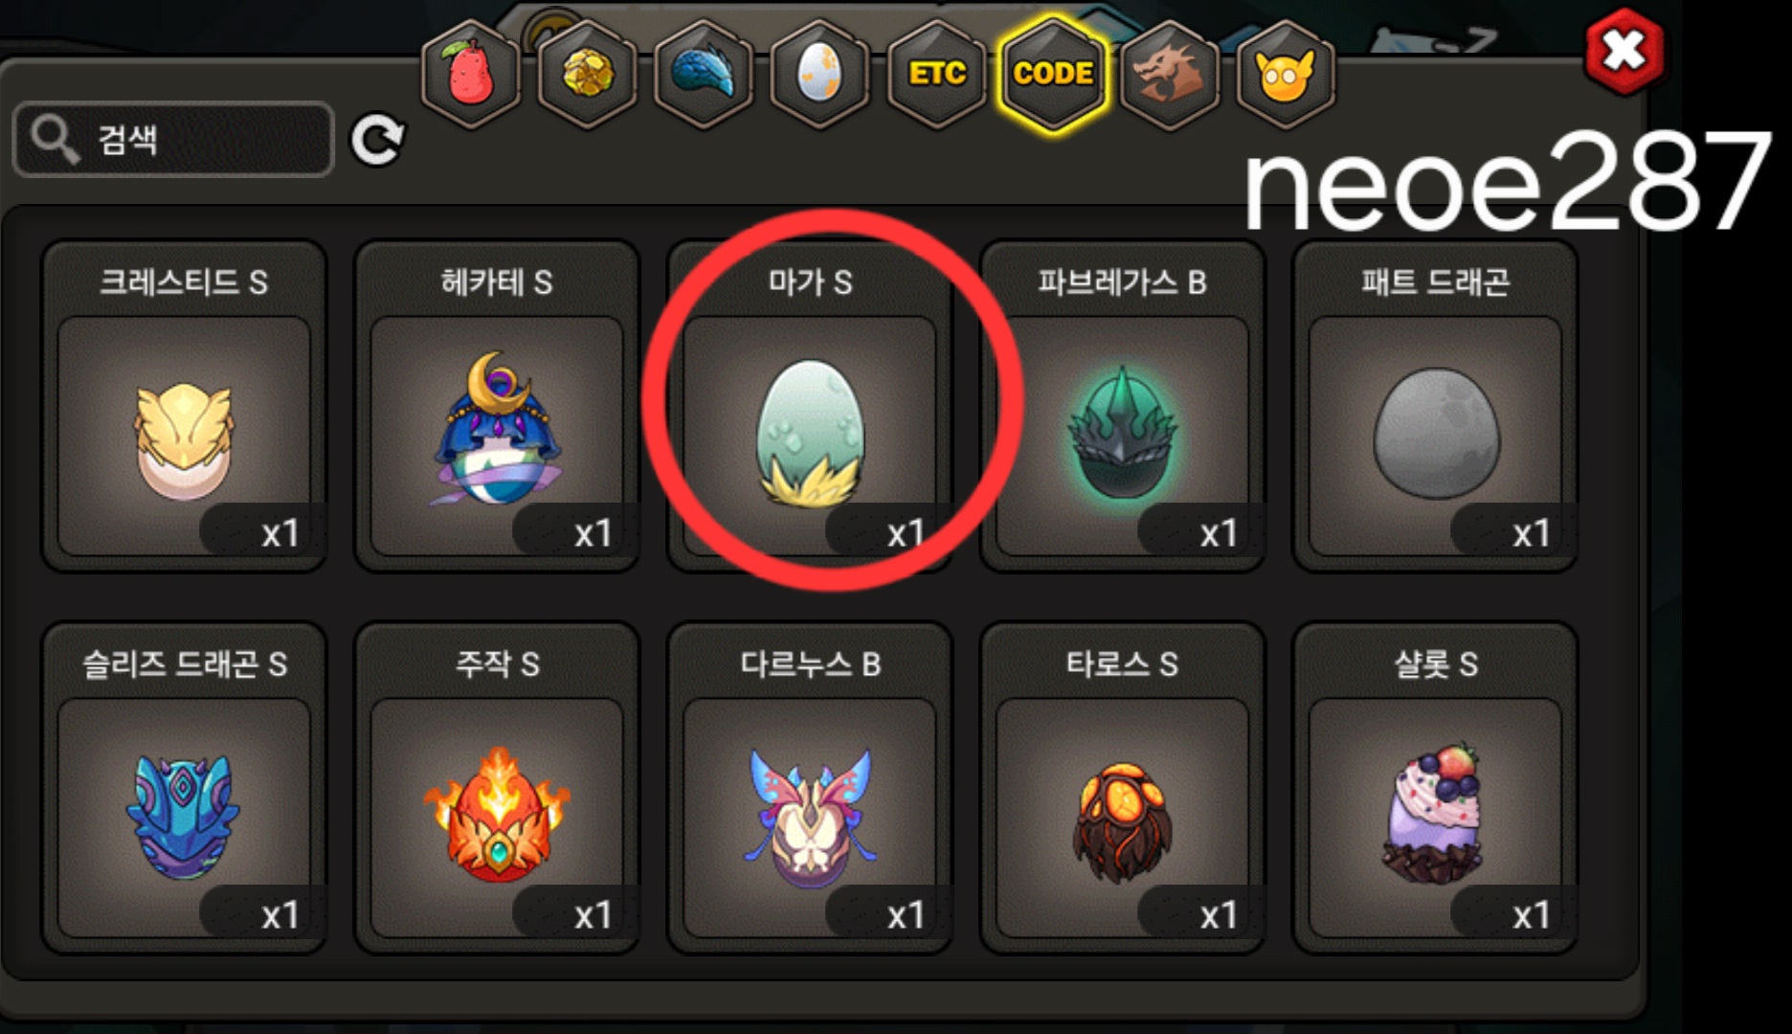Select the 파브레가스 B green egg
The width and height of the screenshot is (1792, 1034).
(1123, 407)
